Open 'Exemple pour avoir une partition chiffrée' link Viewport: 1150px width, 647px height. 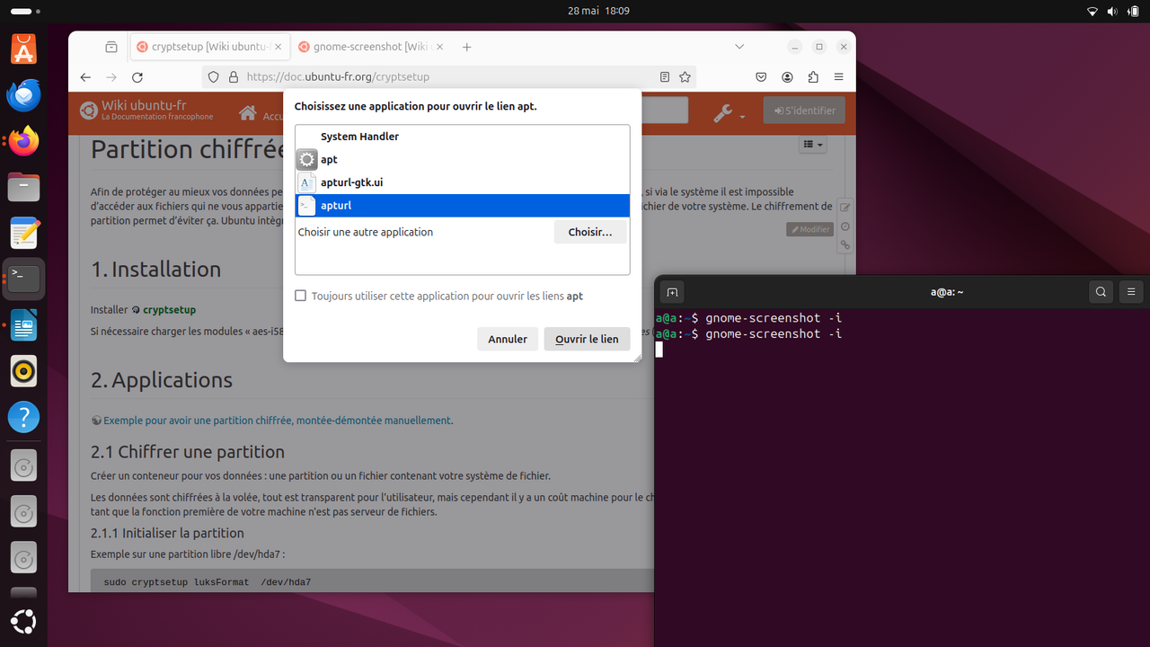click(x=278, y=420)
